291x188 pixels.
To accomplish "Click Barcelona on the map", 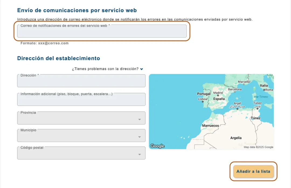I will click(235, 90).
